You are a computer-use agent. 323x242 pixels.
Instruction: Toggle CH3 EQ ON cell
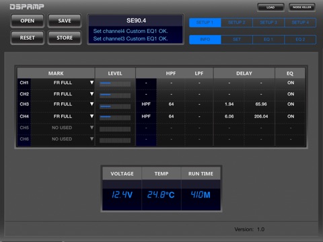click(x=291, y=104)
